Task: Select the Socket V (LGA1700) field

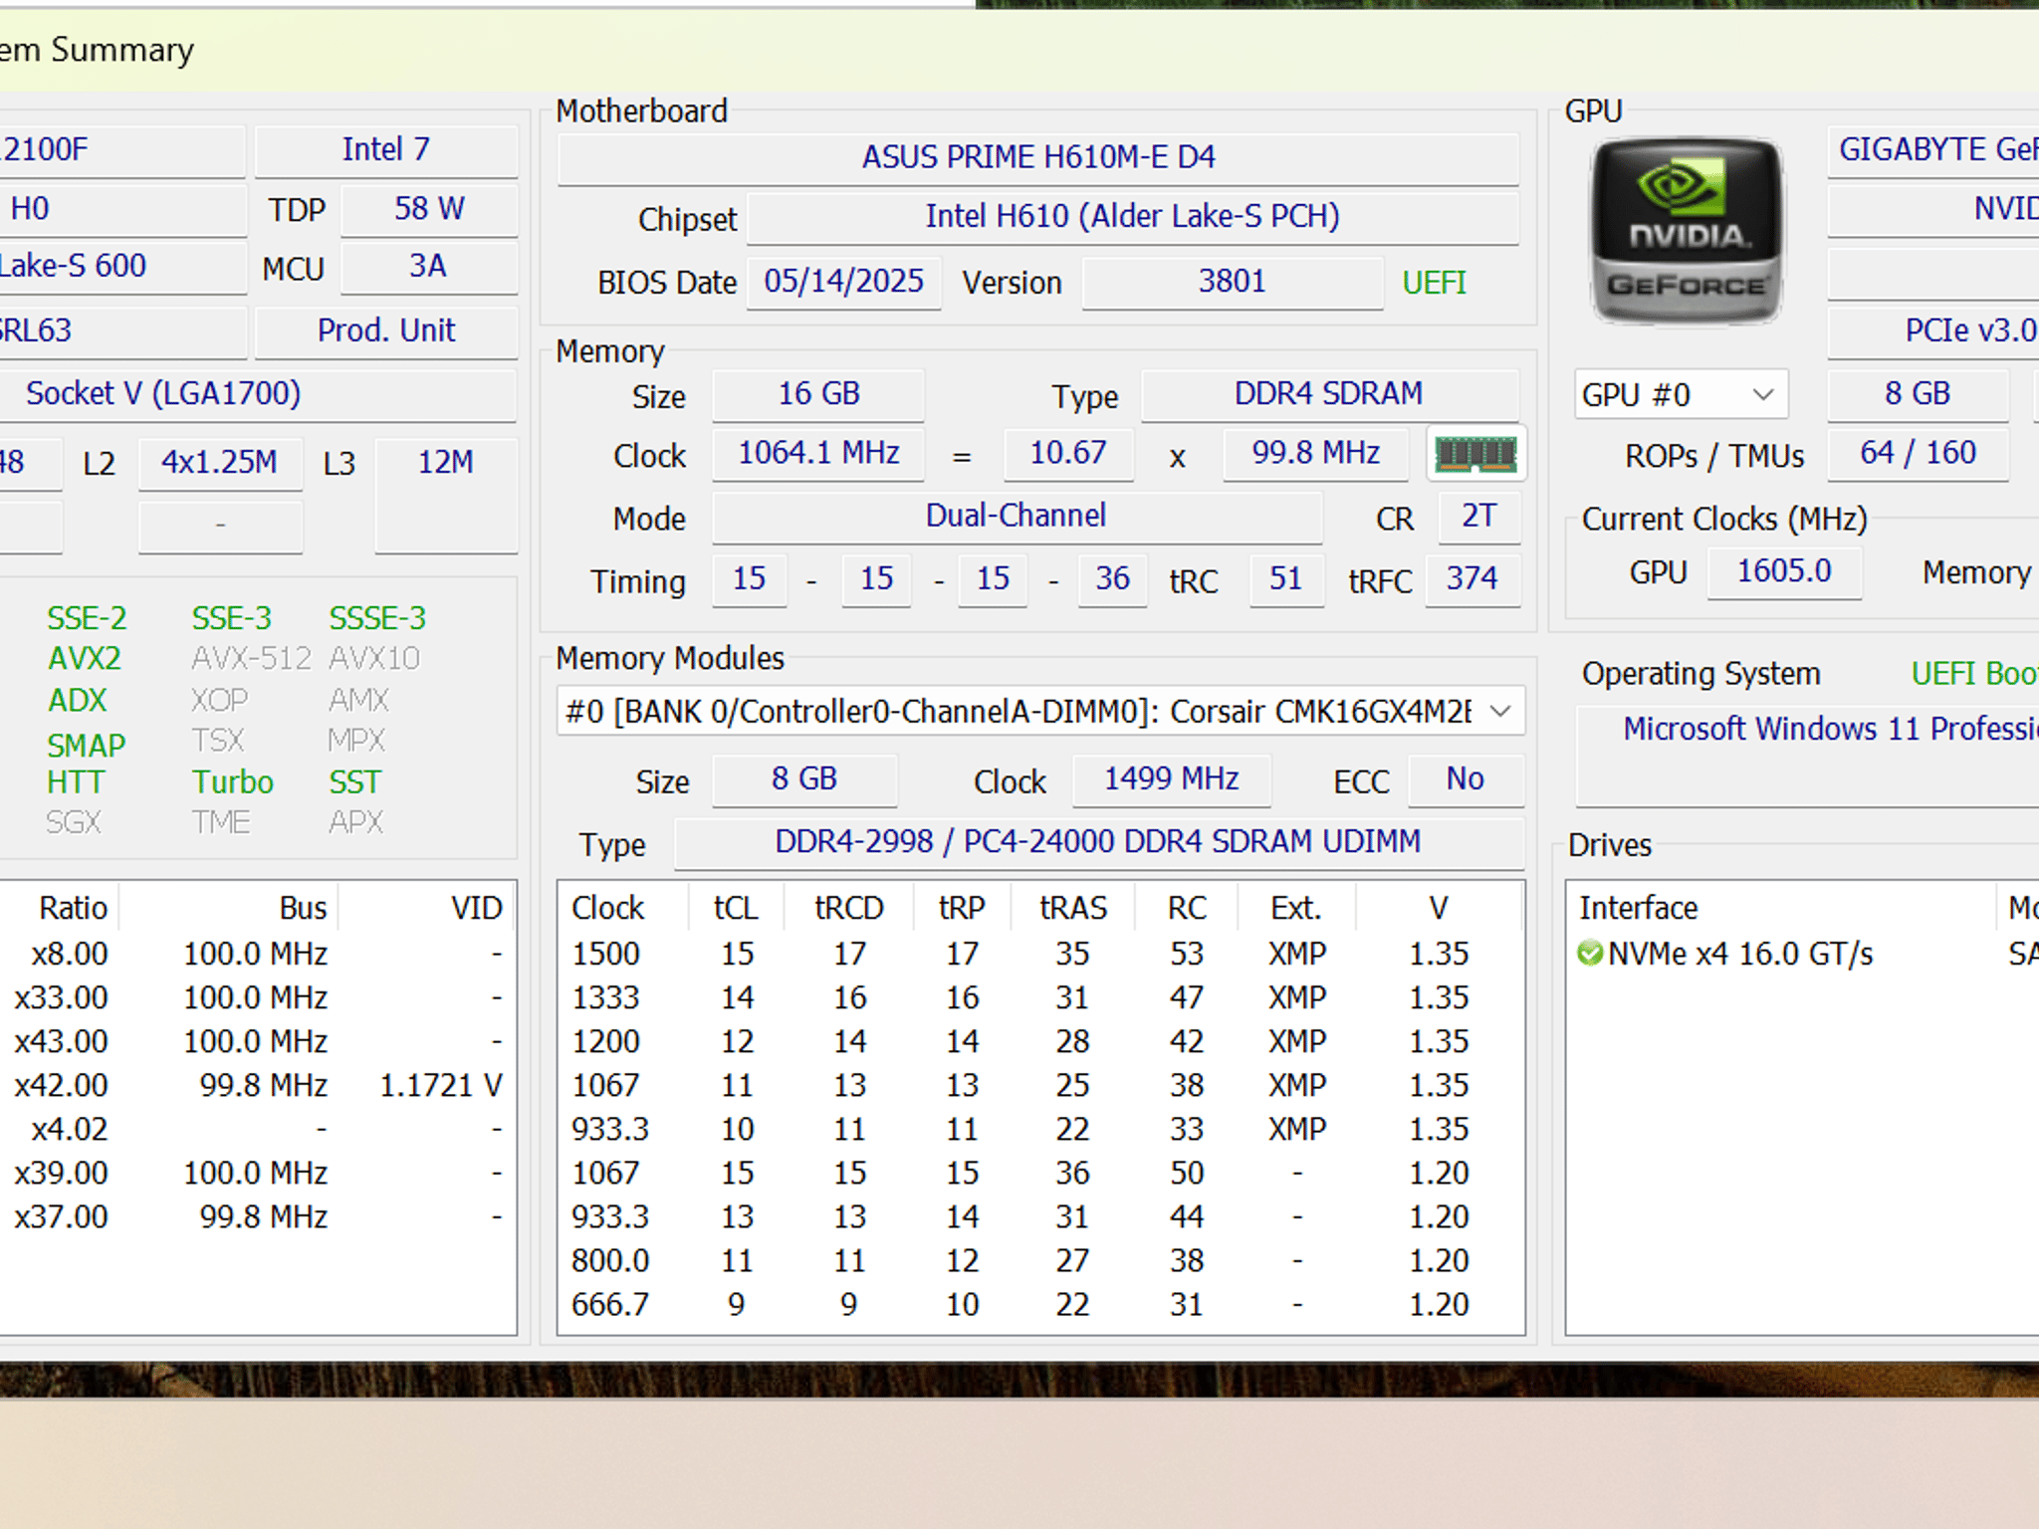Action: [258, 394]
